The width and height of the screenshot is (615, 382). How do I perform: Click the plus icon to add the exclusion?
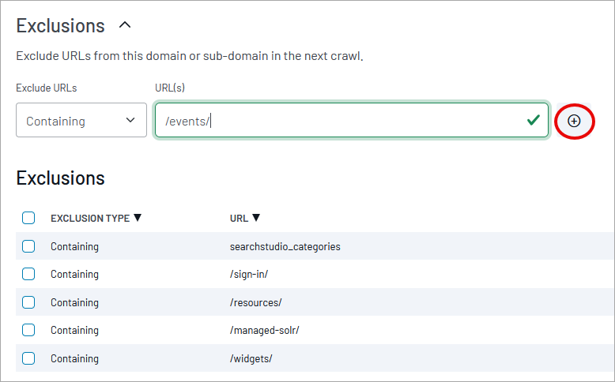[574, 121]
